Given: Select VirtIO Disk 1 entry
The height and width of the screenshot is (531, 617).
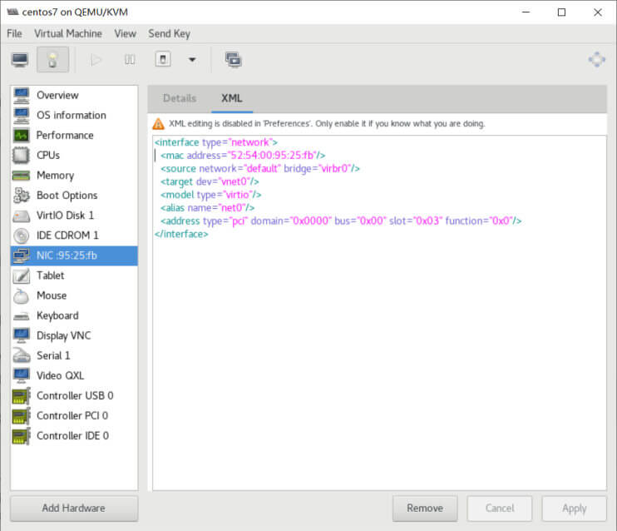Looking at the screenshot, I should 74,216.
